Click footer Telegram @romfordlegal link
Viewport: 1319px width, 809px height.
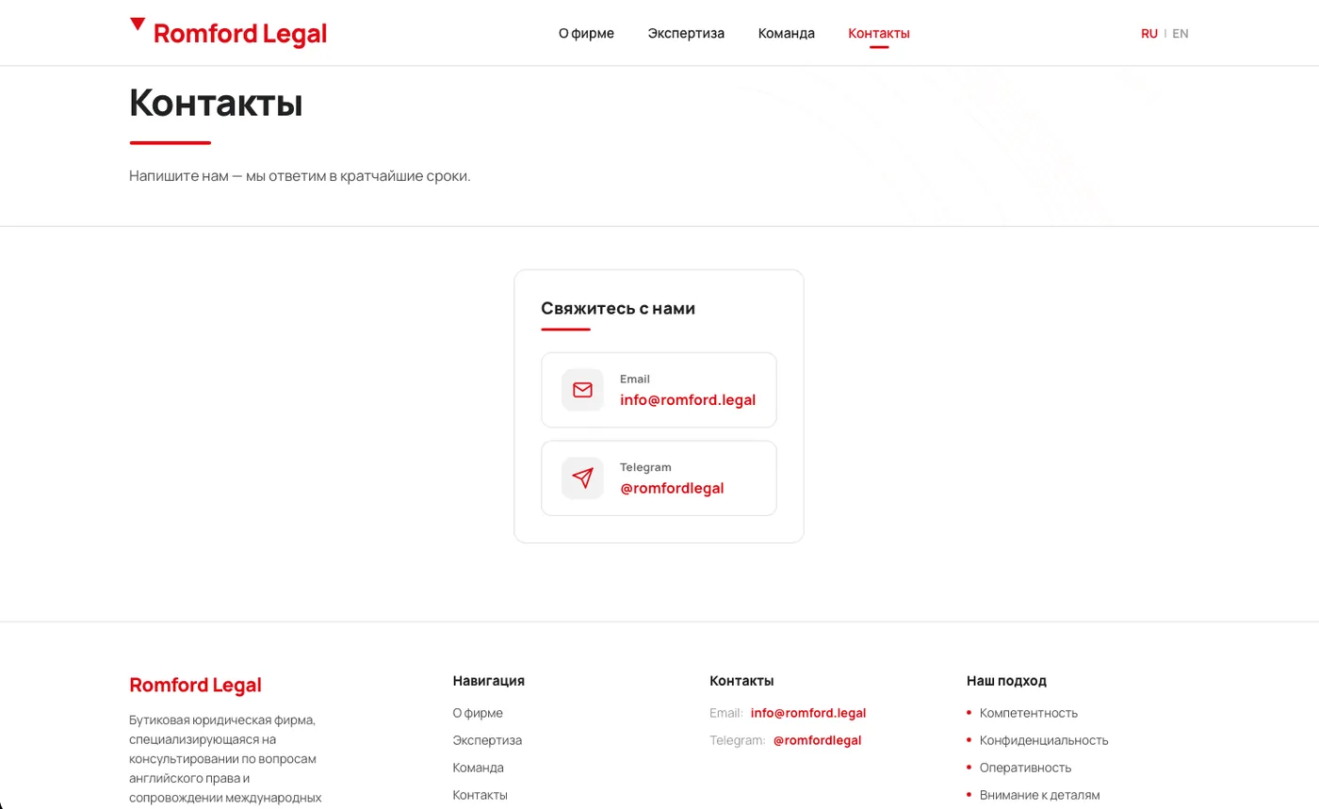[817, 740]
